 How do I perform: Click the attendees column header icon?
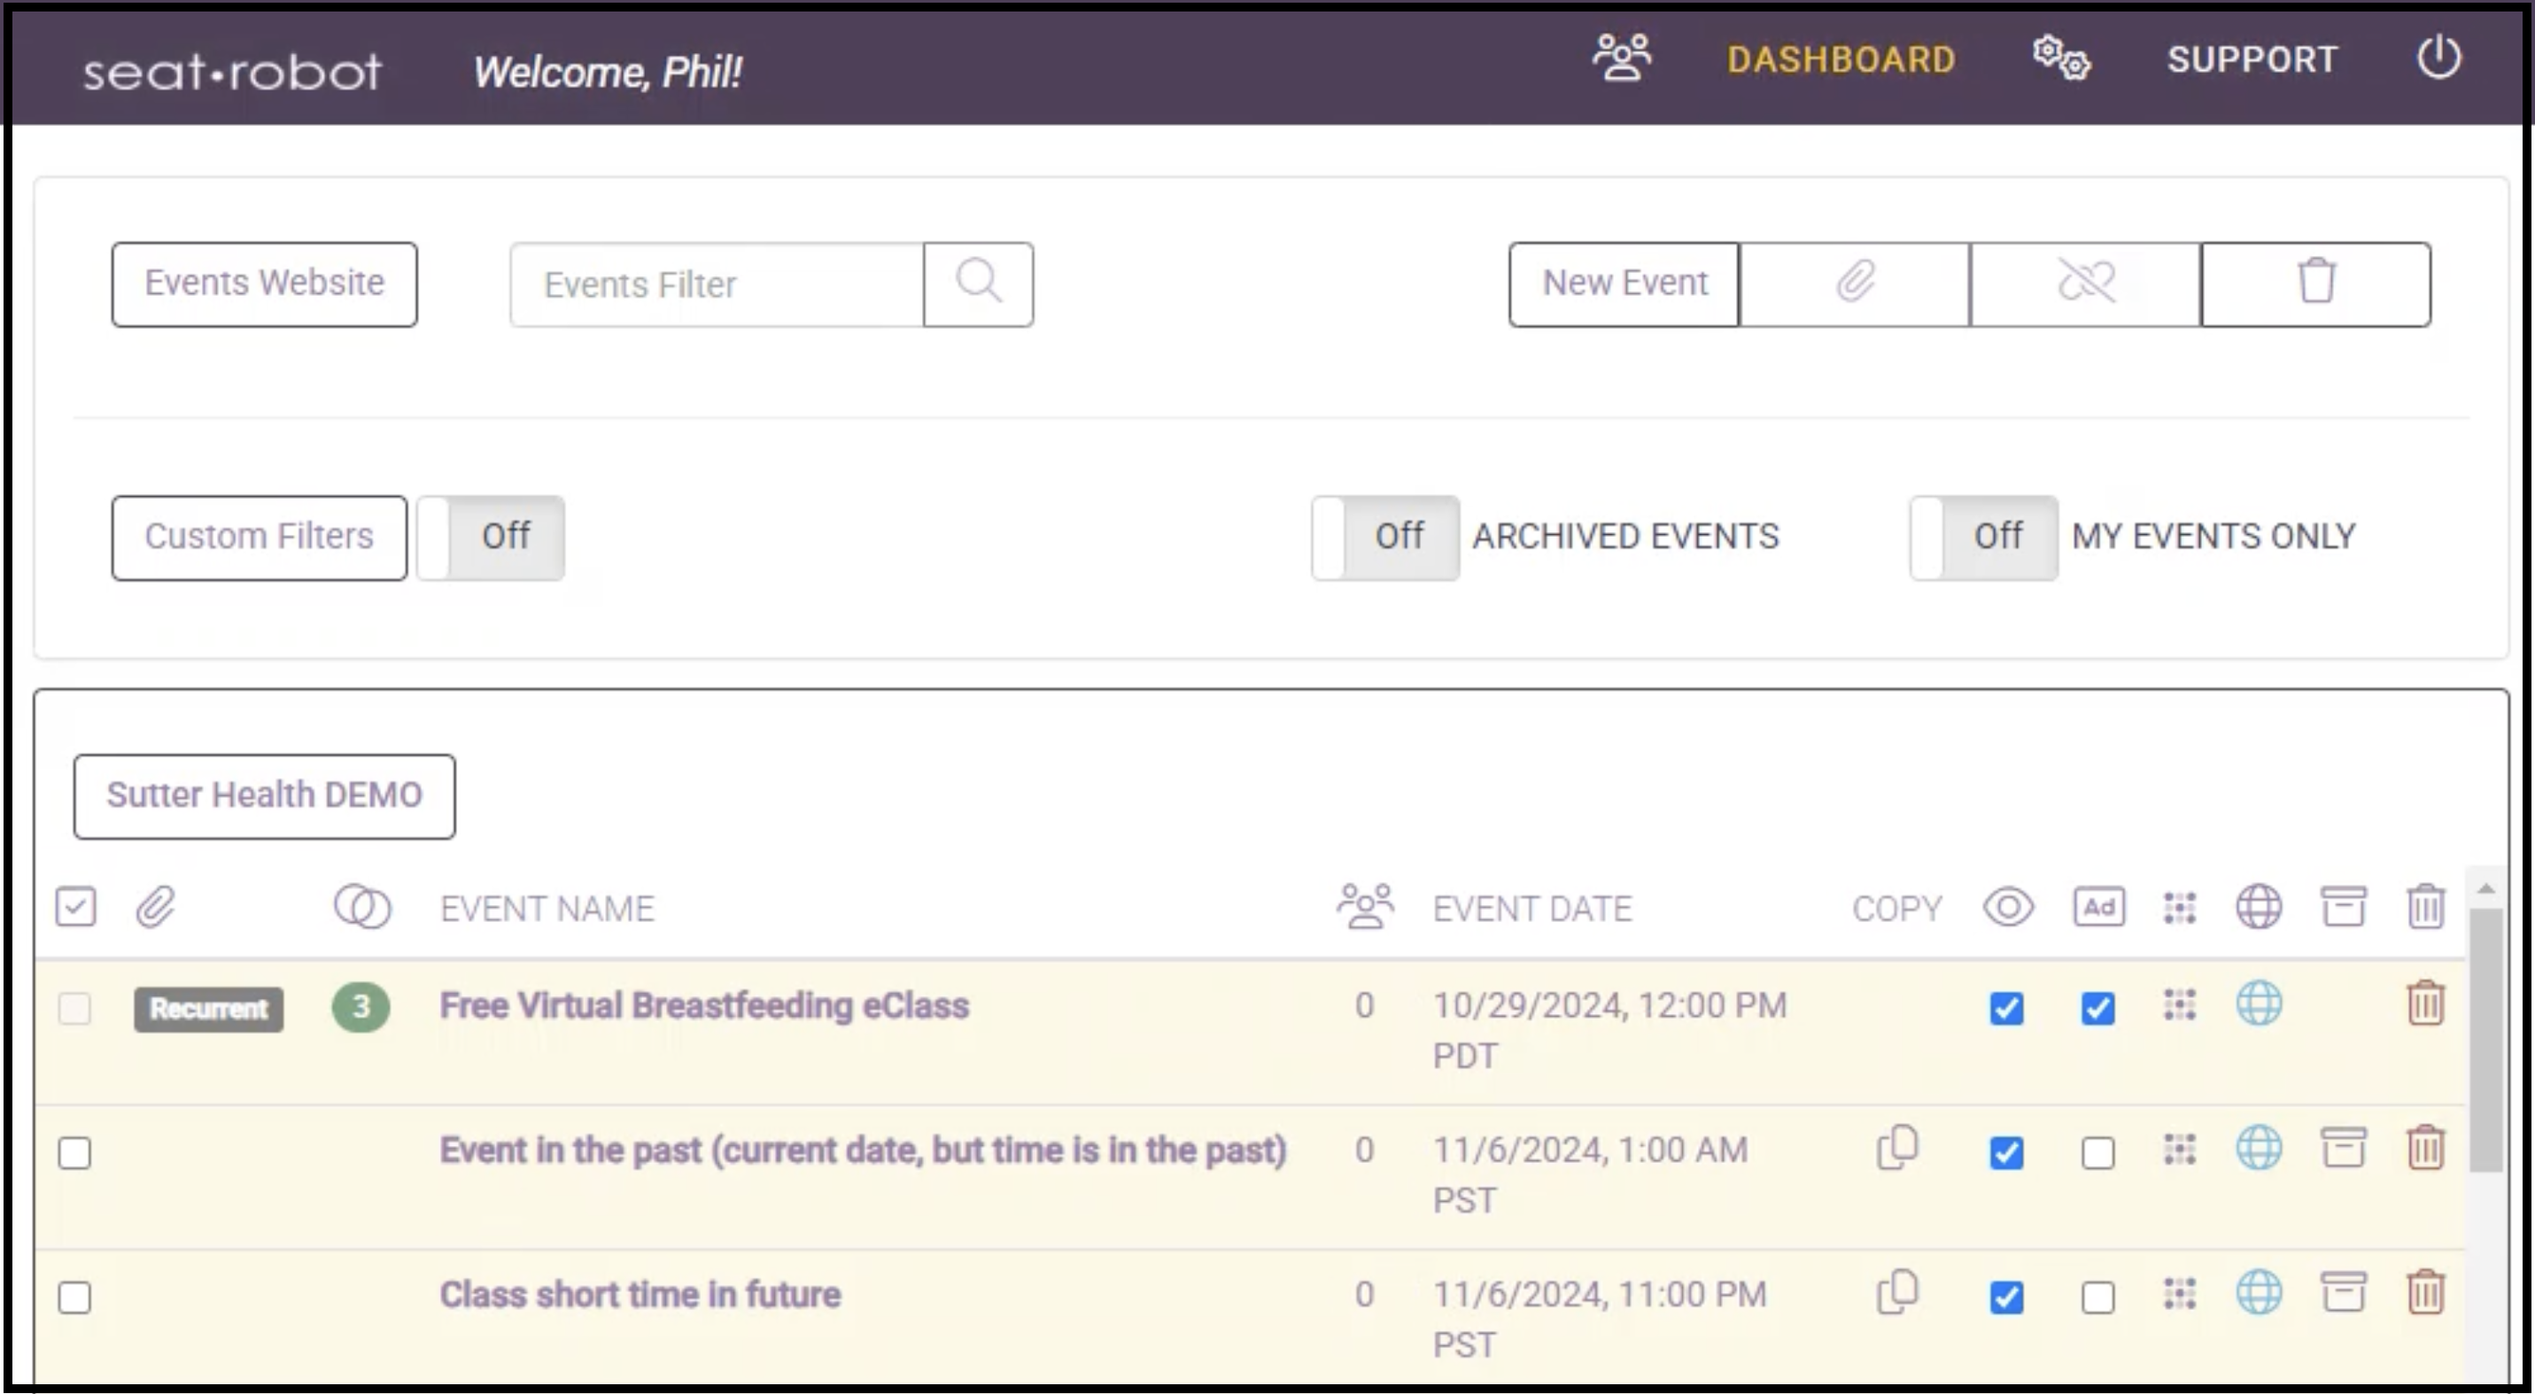click(x=1365, y=906)
